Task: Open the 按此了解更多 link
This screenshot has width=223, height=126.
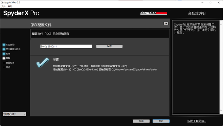Action: click(x=197, y=121)
